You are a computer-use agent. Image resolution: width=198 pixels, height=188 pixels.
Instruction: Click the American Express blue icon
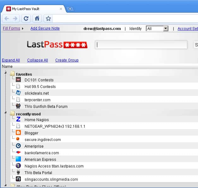tap(18, 159)
